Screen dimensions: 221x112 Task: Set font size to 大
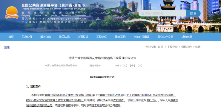[125, 66]
